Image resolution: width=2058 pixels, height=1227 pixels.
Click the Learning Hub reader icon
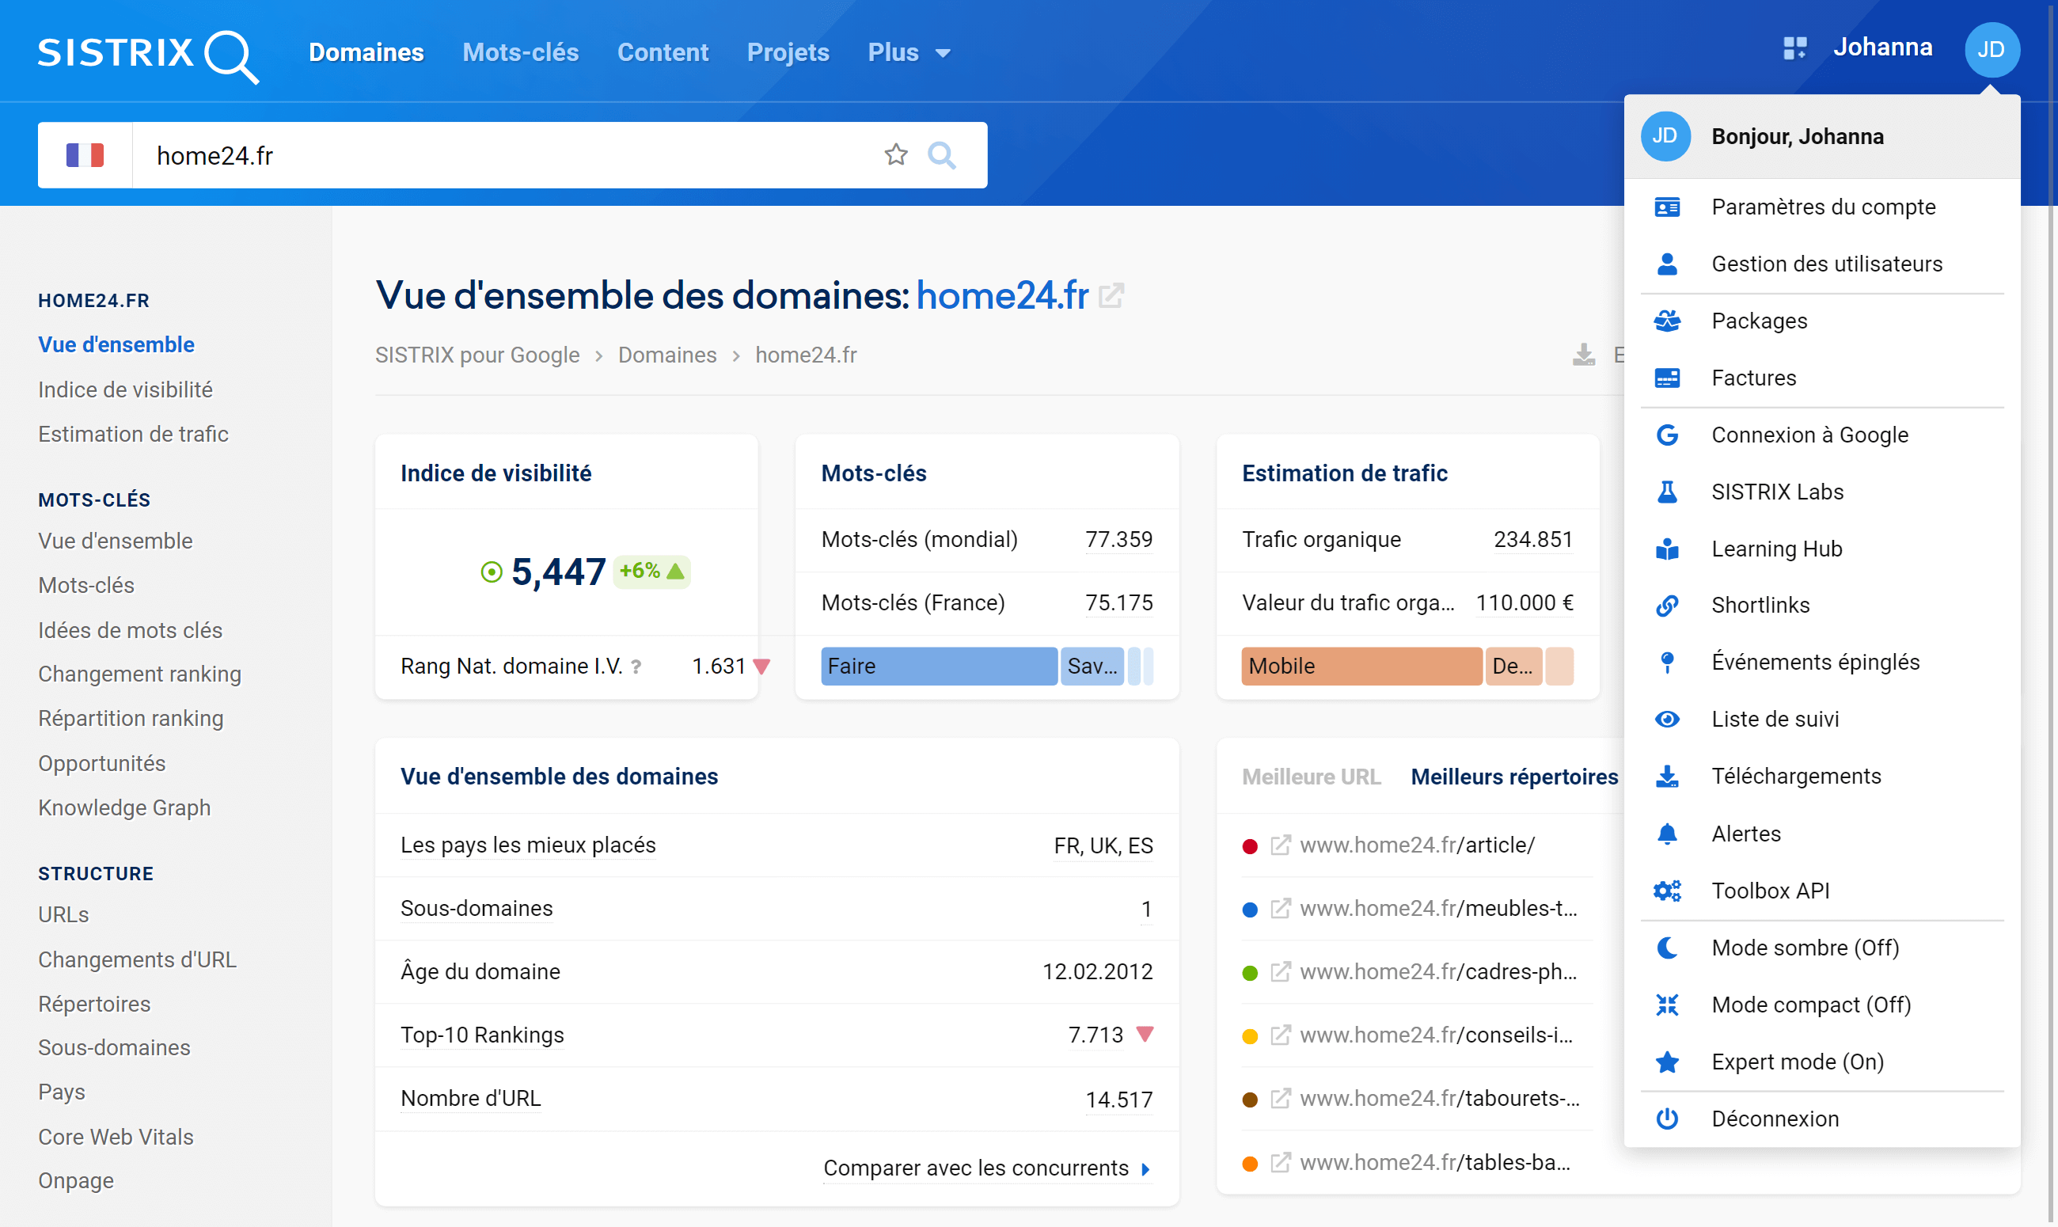click(1667, 549)
